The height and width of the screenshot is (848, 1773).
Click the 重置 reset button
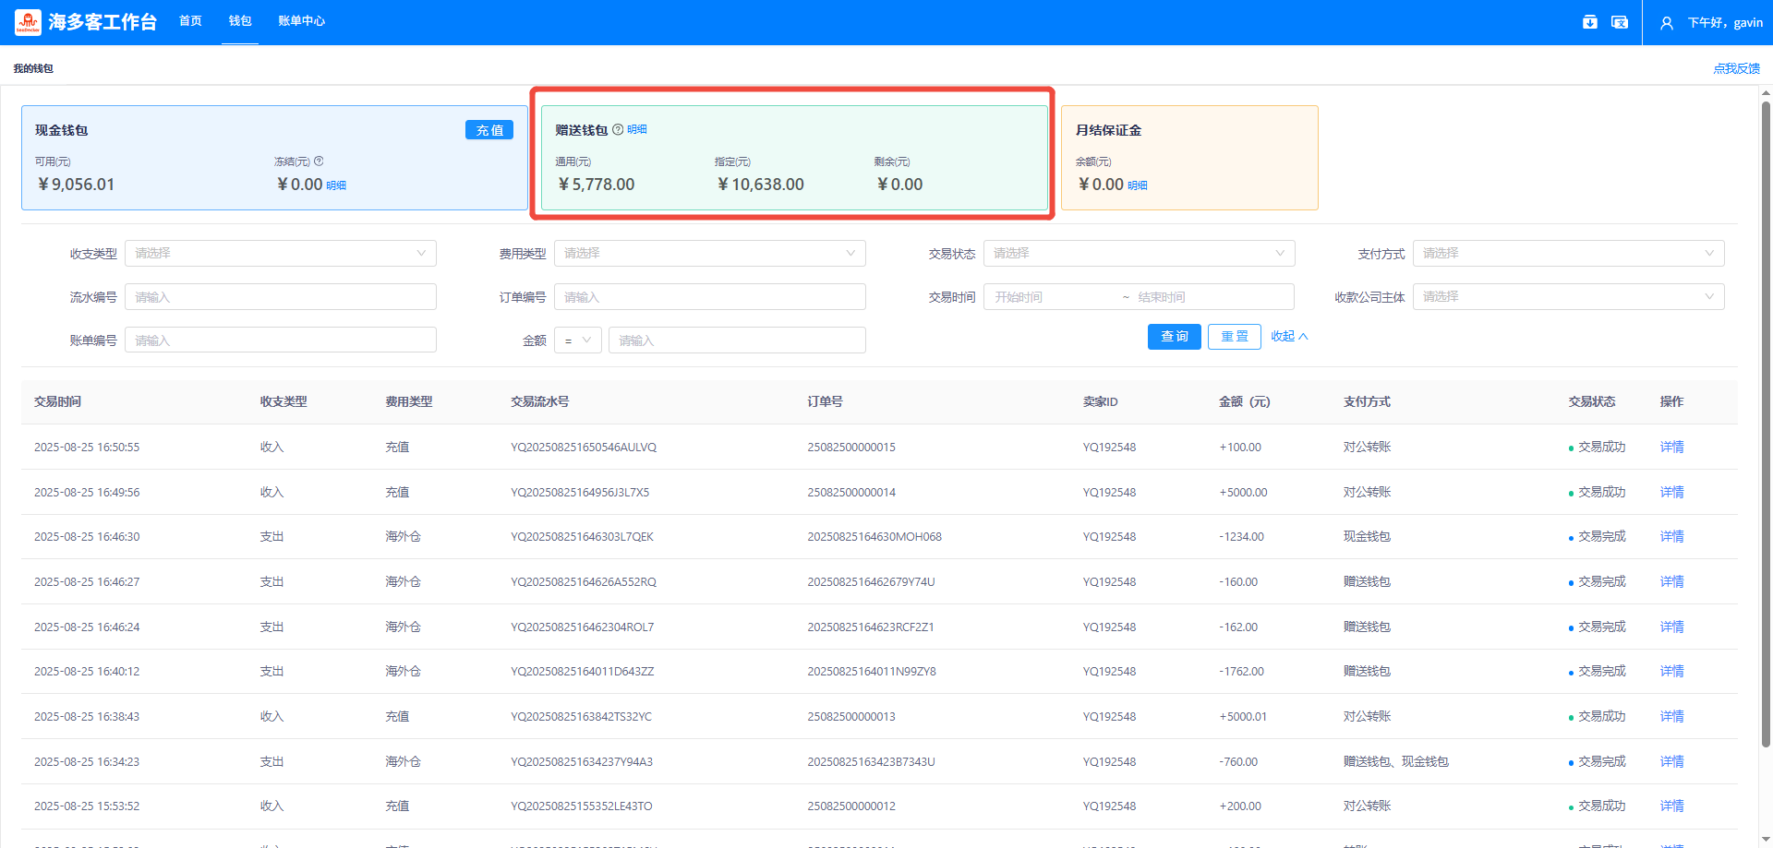(x=1235, y=337)
